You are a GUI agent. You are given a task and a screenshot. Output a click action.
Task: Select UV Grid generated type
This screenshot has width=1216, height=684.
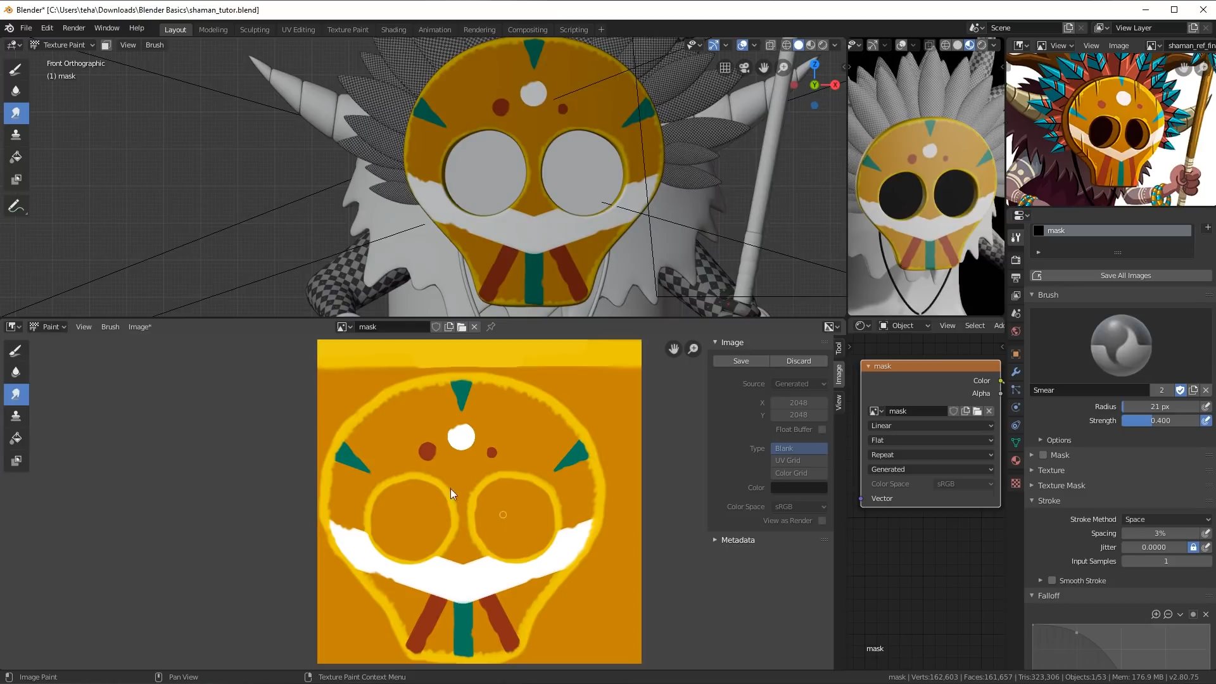click(799, 460)
